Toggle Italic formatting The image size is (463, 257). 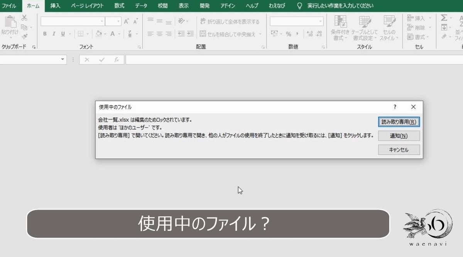coord(54,33)
